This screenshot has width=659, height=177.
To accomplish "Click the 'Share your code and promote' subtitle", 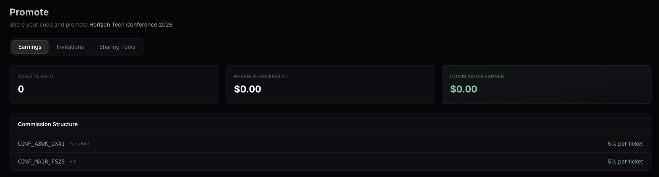I will [x=48, y=25].
